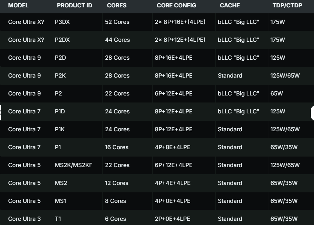Click the PRODUCT ID column header
Viewport: 314px width, 225px height.
tap(74, 6)
